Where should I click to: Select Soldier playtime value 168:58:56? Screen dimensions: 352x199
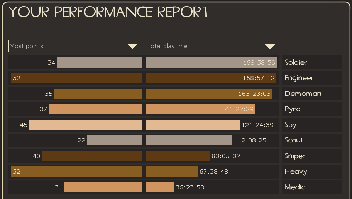click(259, 62)
